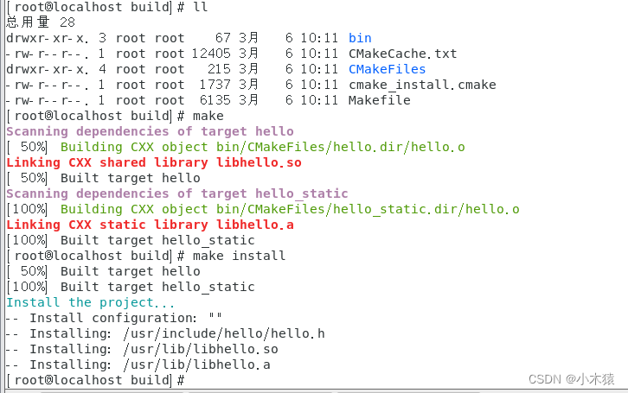
Task: Click the blue CMakeFiles directory name
Action: point(387,69)
